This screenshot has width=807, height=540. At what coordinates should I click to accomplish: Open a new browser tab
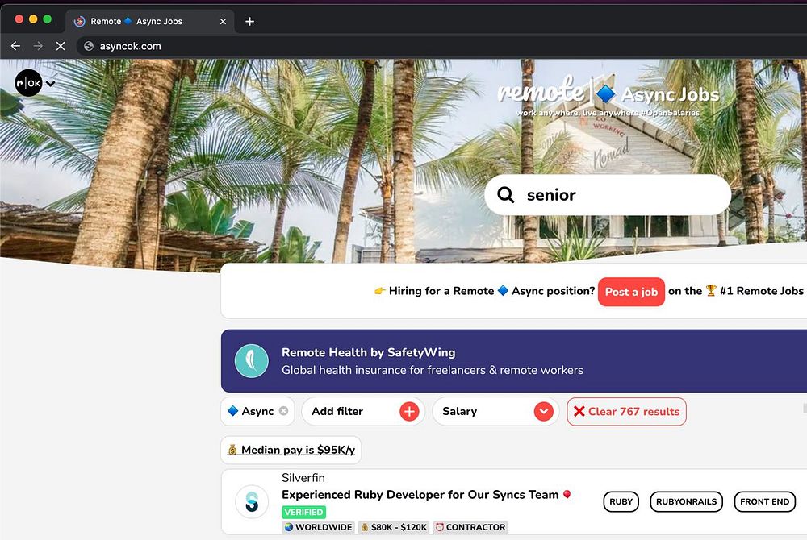point(249,21)
